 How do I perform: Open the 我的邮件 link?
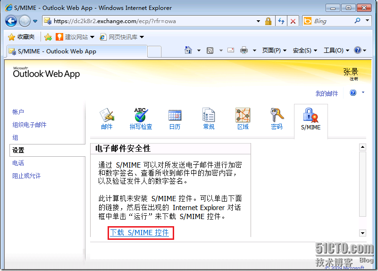click(x=327, y=93)
